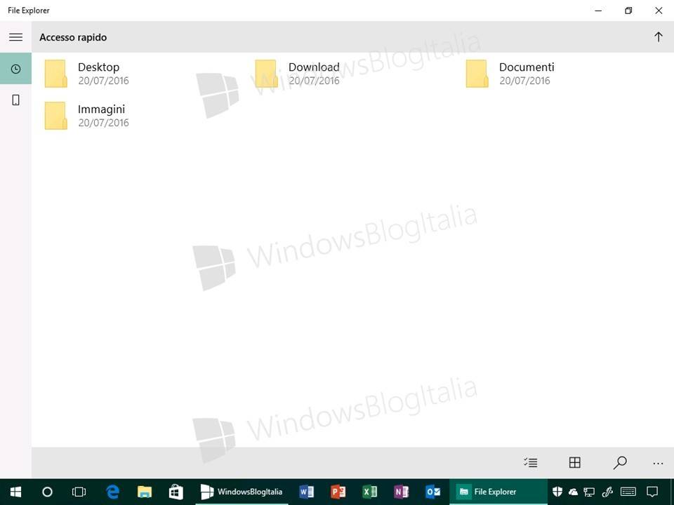674x505 pixels.
Task: Open Task View in the taskbar
Action: 79,492
